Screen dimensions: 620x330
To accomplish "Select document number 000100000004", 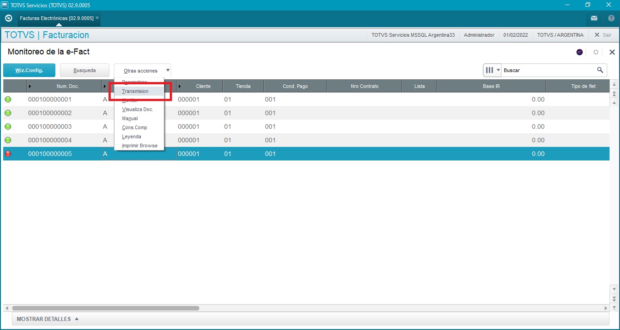I will (50, 140).
